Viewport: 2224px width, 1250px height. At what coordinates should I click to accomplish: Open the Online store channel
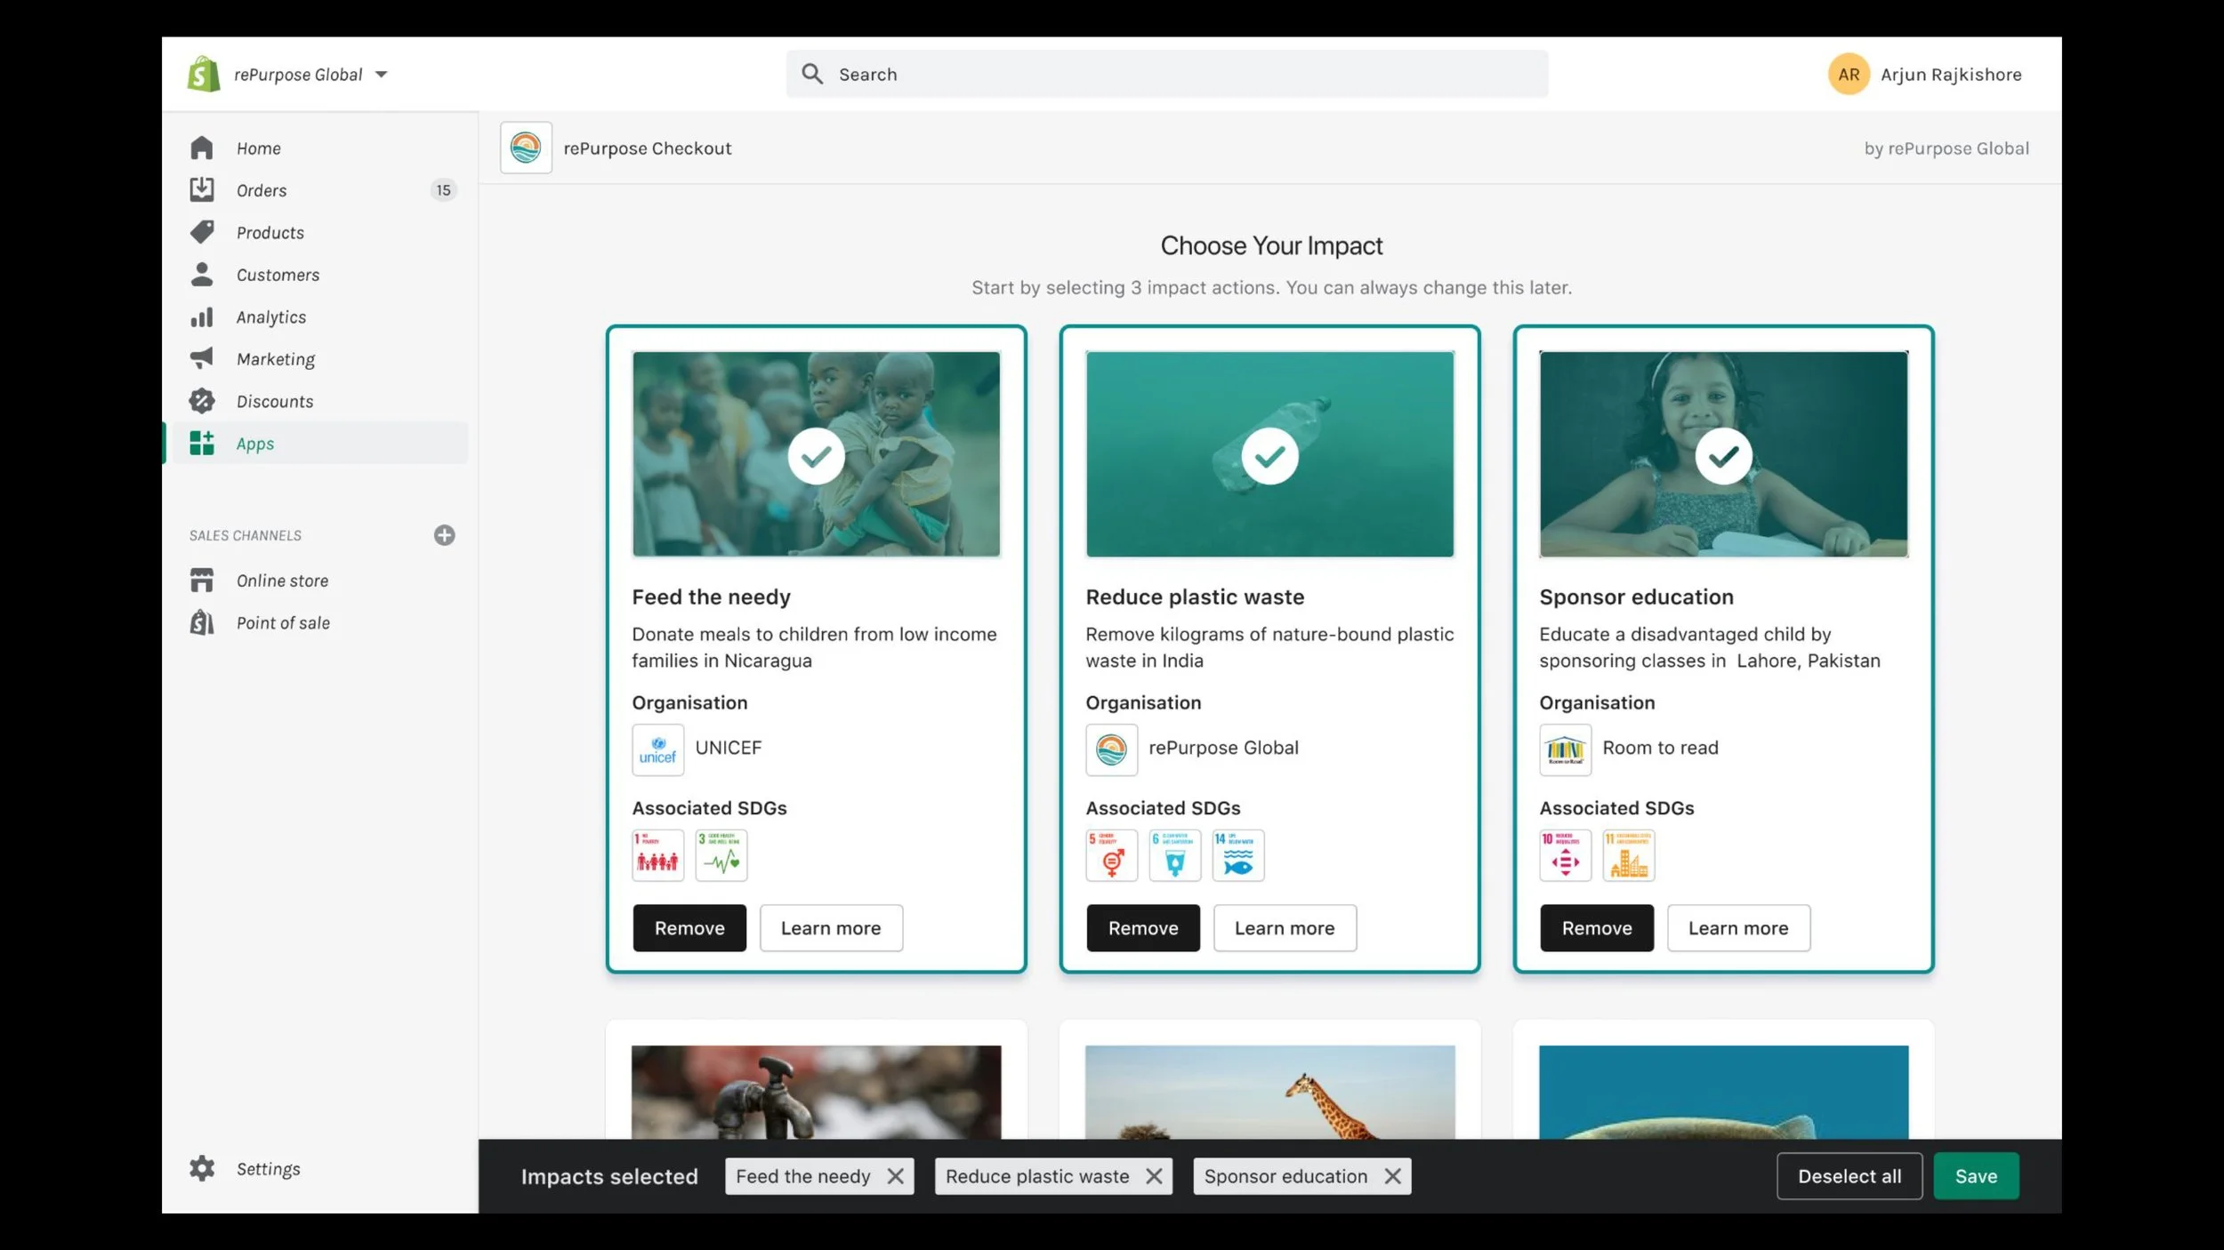pyautogui.click(x=282, y=581)
